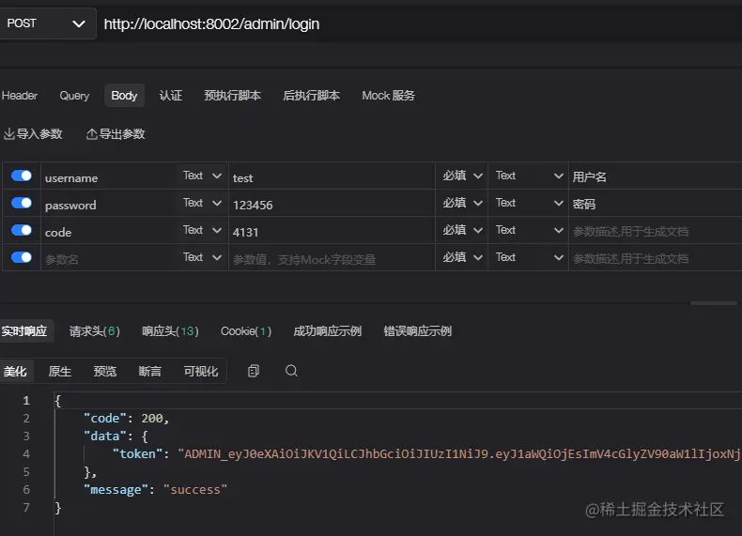Screen dimensions: 742x536
Task: Click the 用户名 description field
Action: click(656, 176)
